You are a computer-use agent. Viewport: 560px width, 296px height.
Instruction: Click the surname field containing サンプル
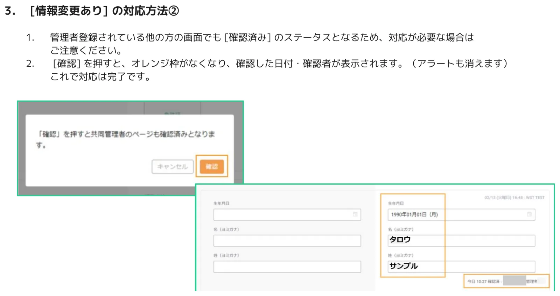click(461, 267)
